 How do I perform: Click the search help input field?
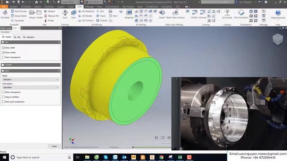(x=217, y=2)
